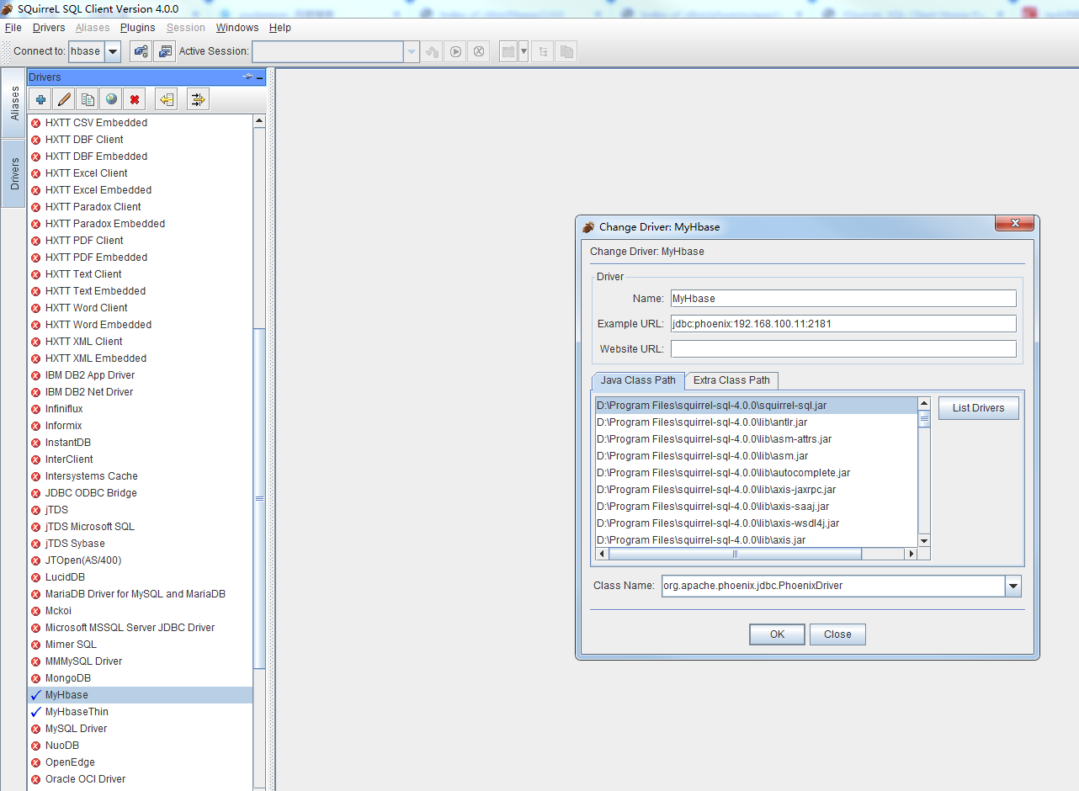The image size is (1079, 791).
Task: Select the squirrel-sql.jar class path entry
Action: [x=756, y=406]
